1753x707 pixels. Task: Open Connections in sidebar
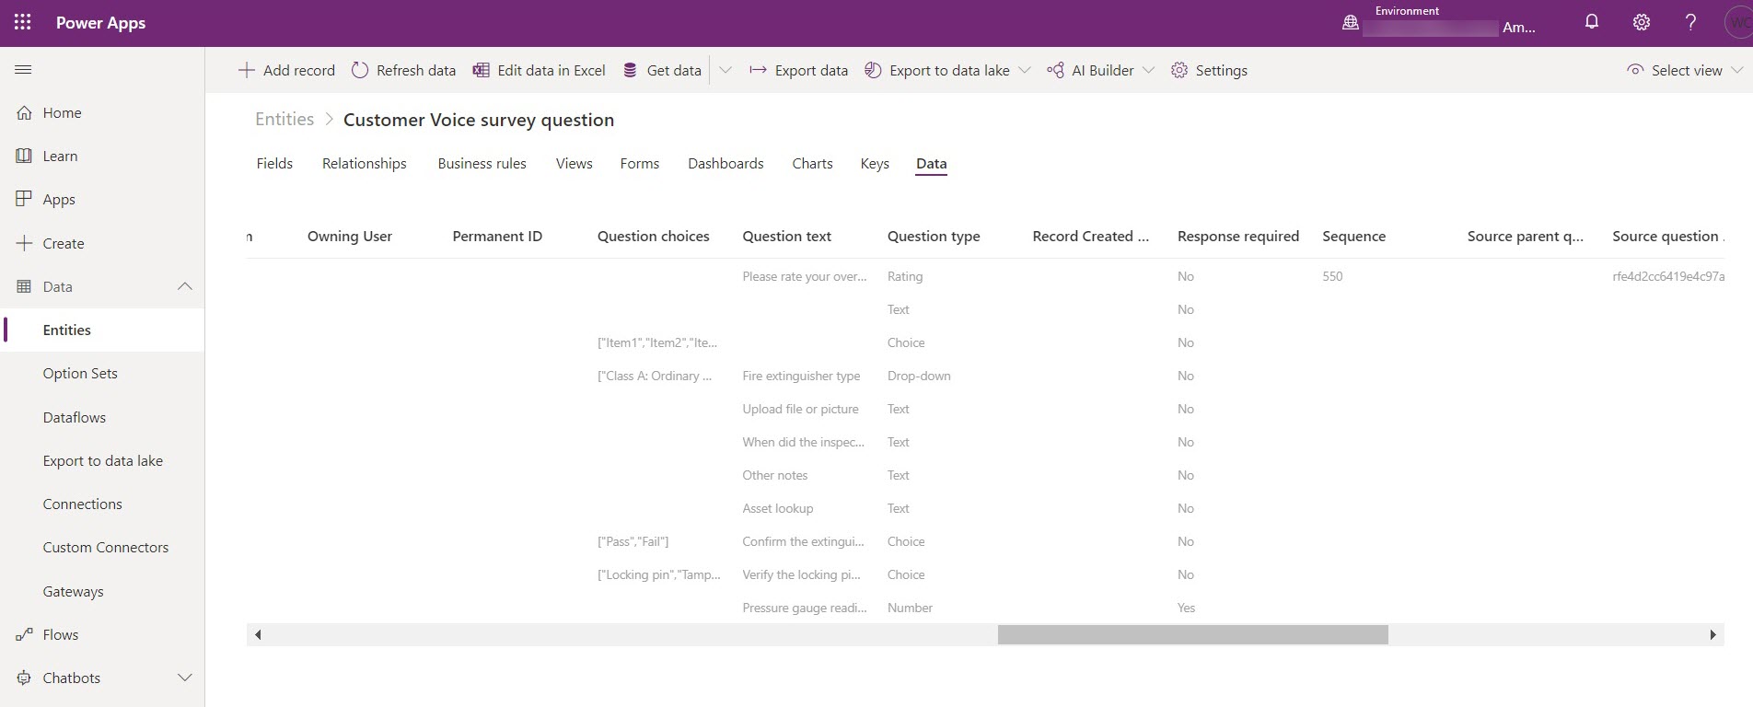tap(83, 504)
